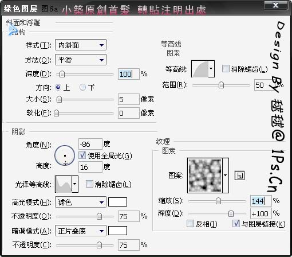The image size is (292, 257).
Task: Enable 消除锯齿 beside the 等高线 contour
Action: [226, 69]
